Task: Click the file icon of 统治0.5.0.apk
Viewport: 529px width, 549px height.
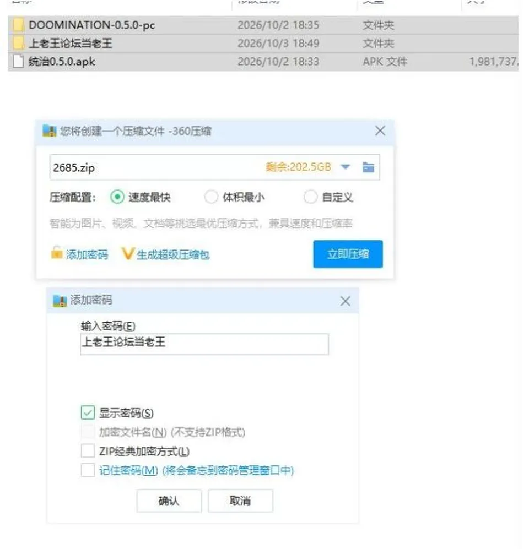Action: point(18,61)
